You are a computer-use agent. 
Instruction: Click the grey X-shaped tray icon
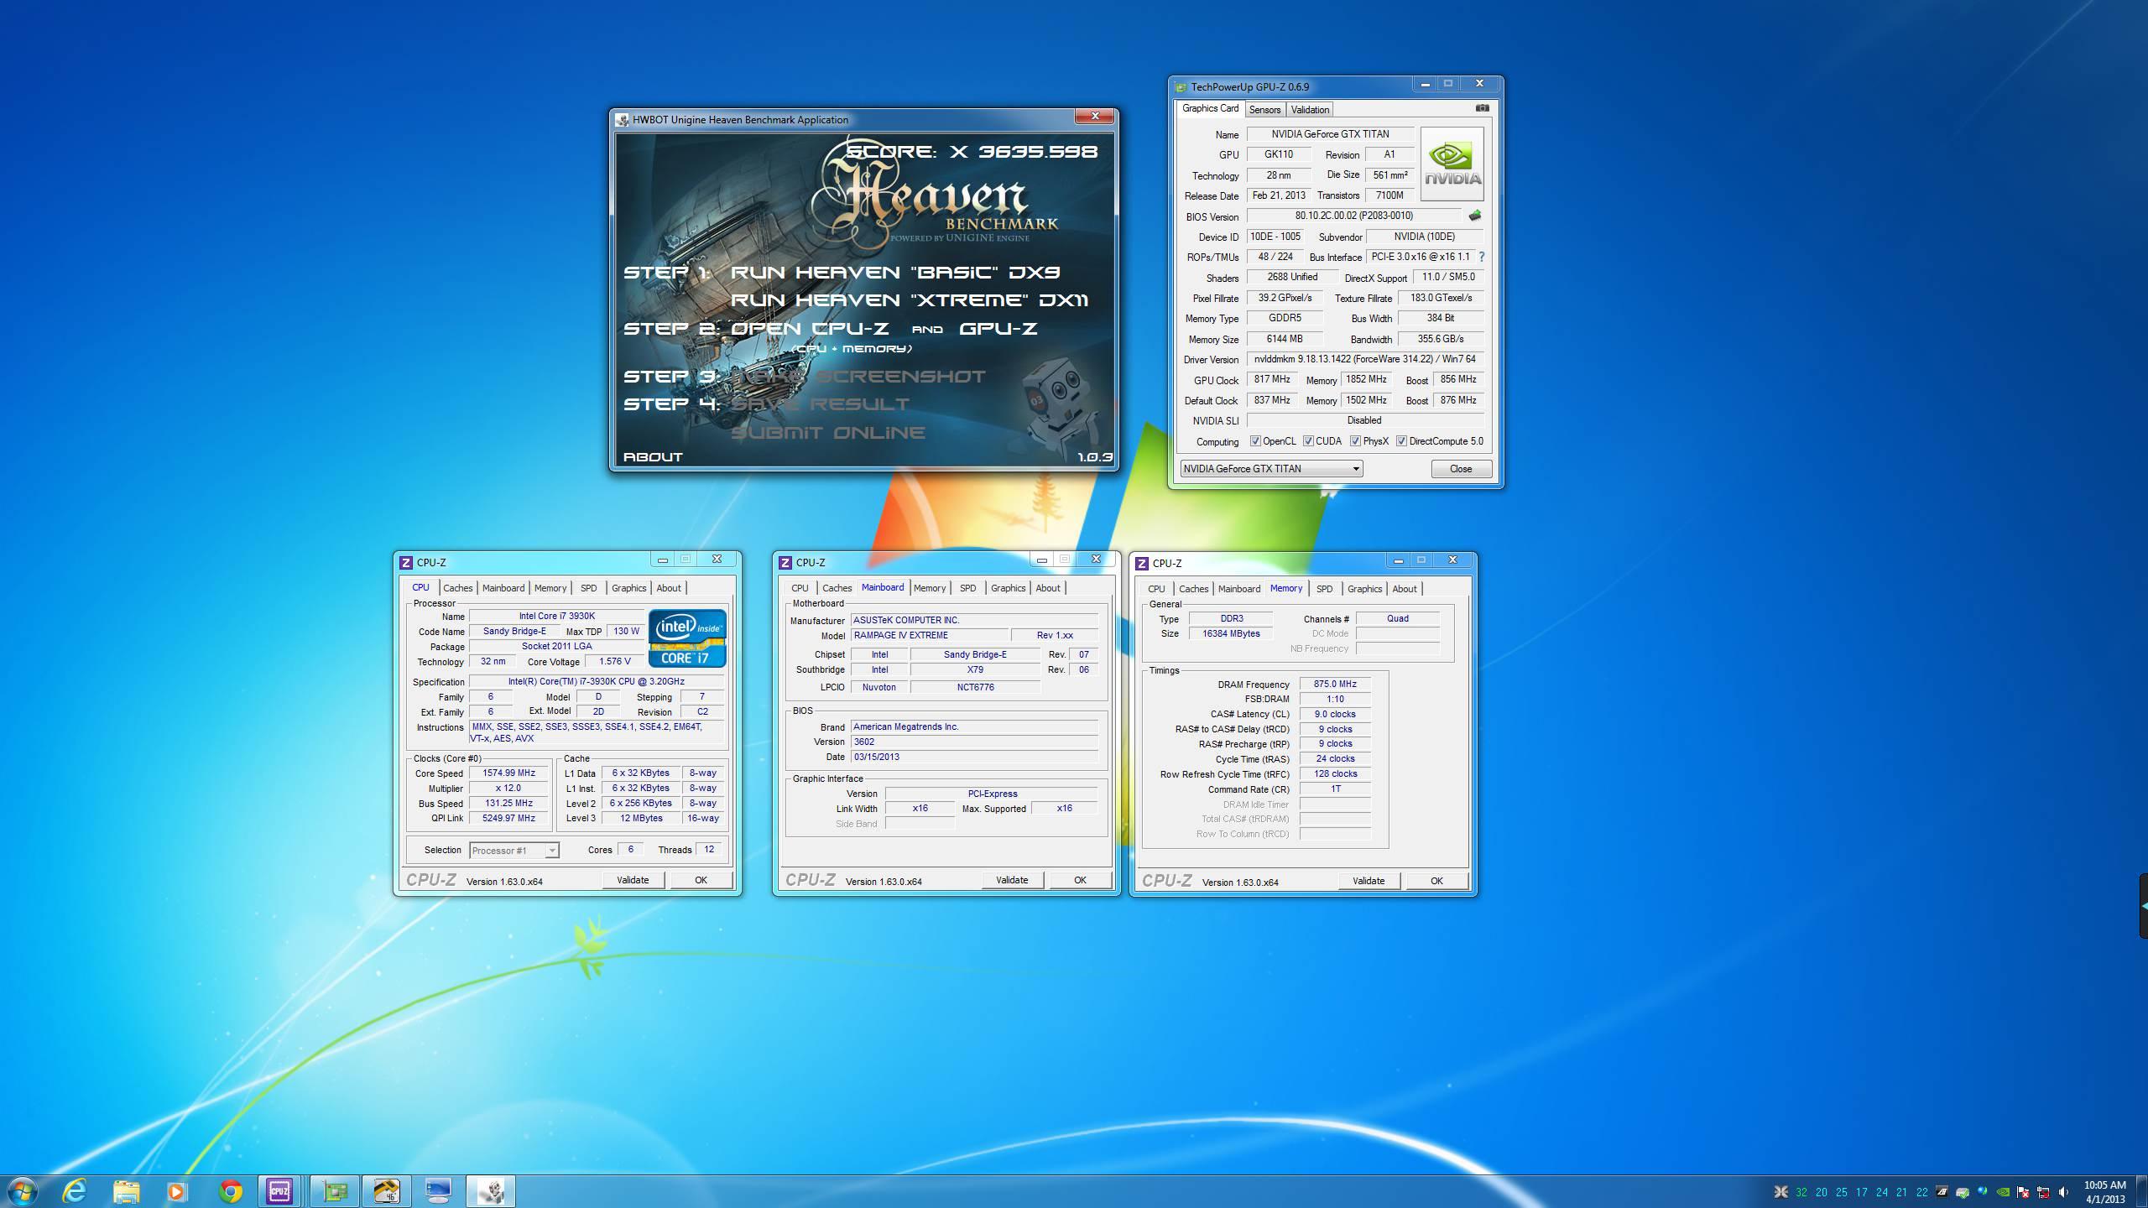point(1780,1192)
